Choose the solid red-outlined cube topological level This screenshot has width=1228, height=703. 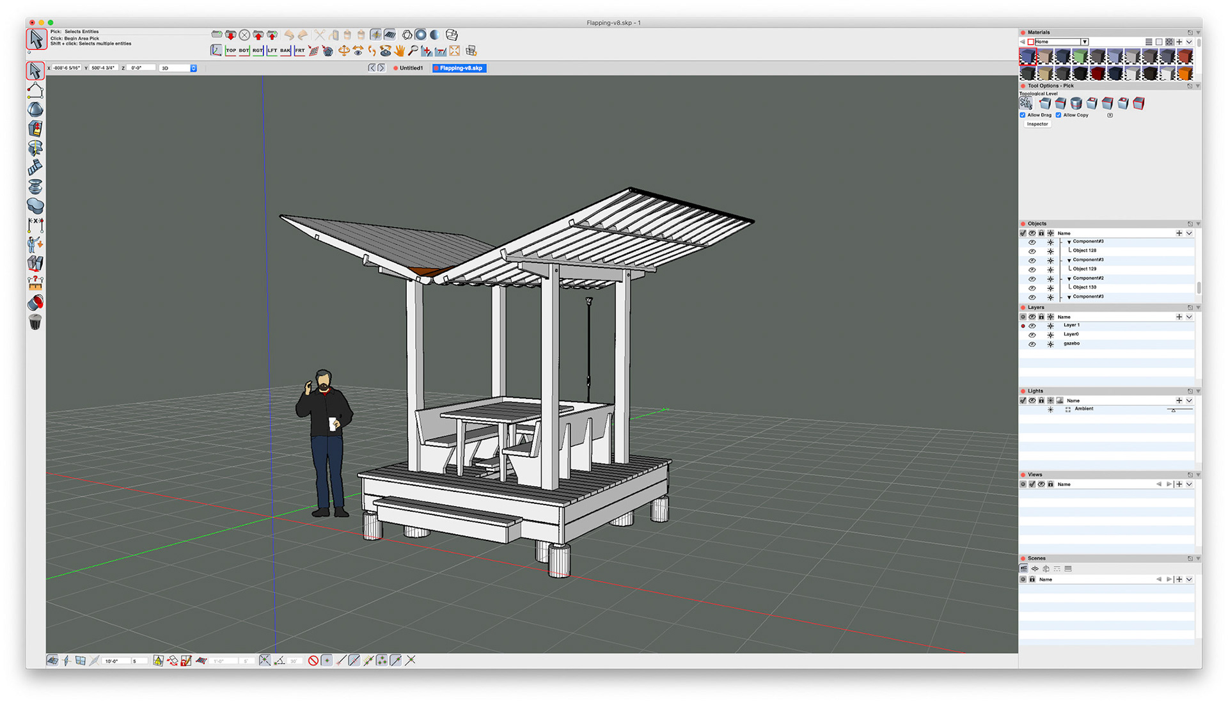pos(1138,103)
